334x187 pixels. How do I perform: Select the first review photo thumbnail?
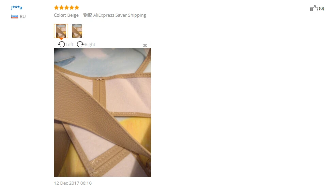click(61, 31)
